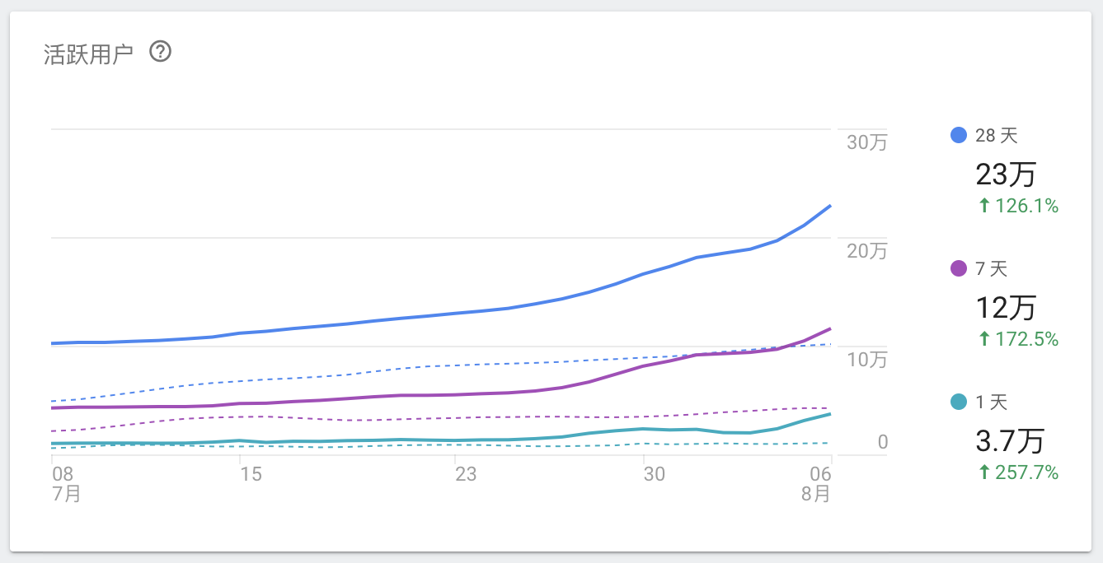Screen dimensions: 1103x563
Task: Click the purple 7 天 legend dot
Action: [x=959, y=268]
